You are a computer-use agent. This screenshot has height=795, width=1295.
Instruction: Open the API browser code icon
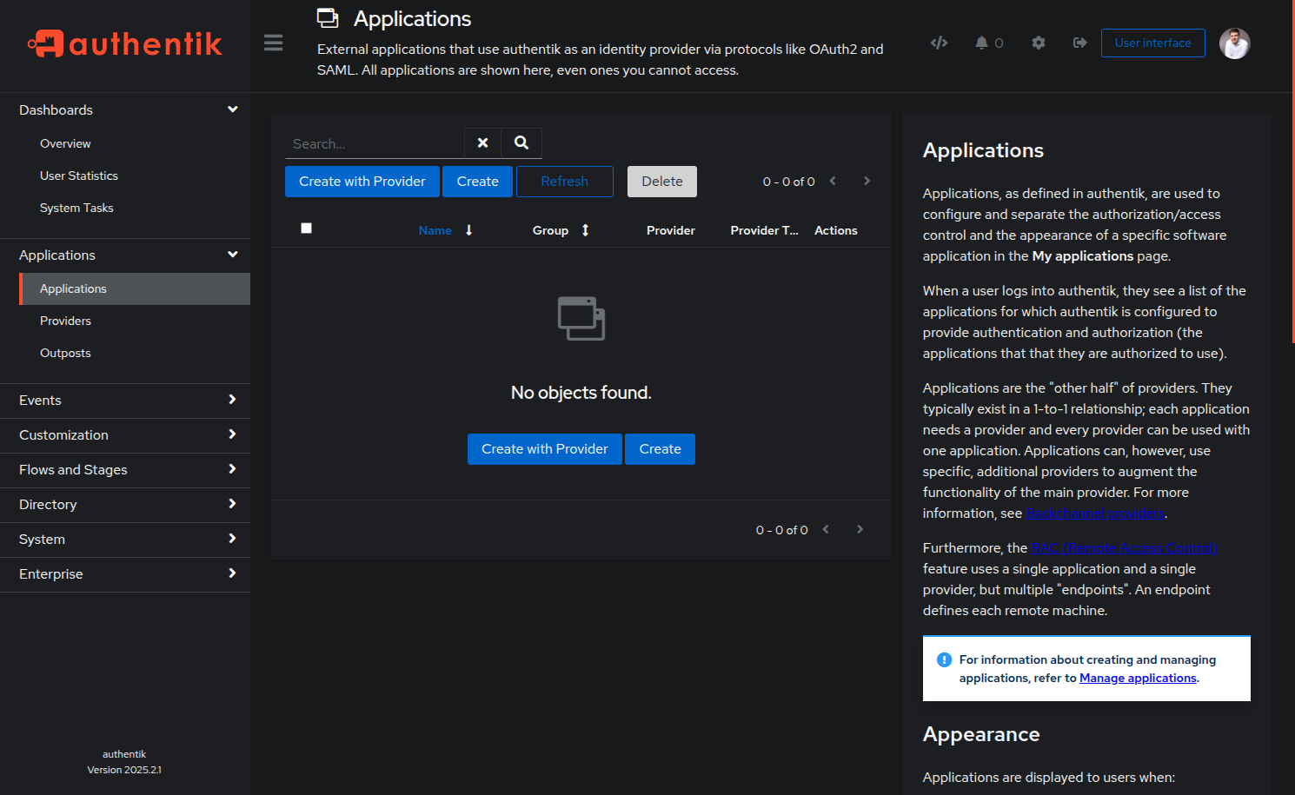[x=939, y=43]
